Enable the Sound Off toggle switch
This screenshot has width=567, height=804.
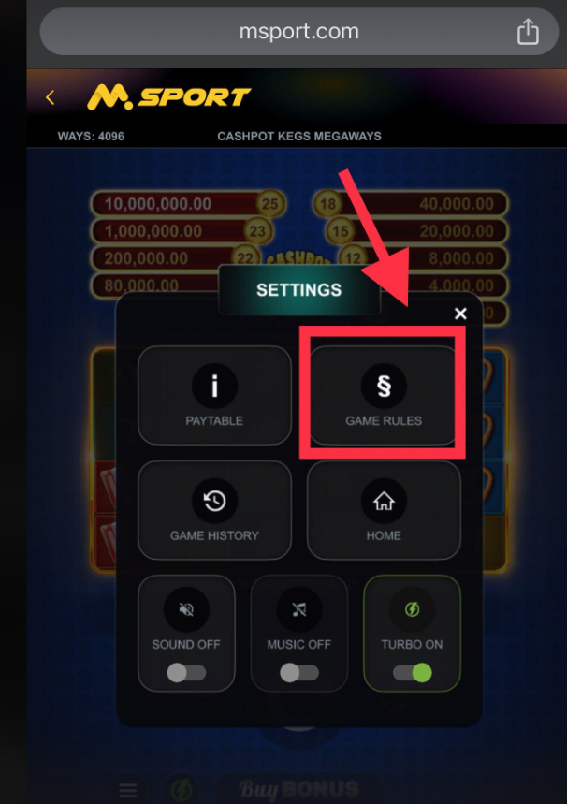coord(186,673)
